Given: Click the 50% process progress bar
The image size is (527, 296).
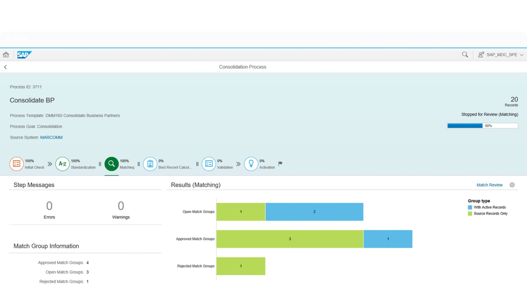Looking at the screenshot, I should point(482,126).
